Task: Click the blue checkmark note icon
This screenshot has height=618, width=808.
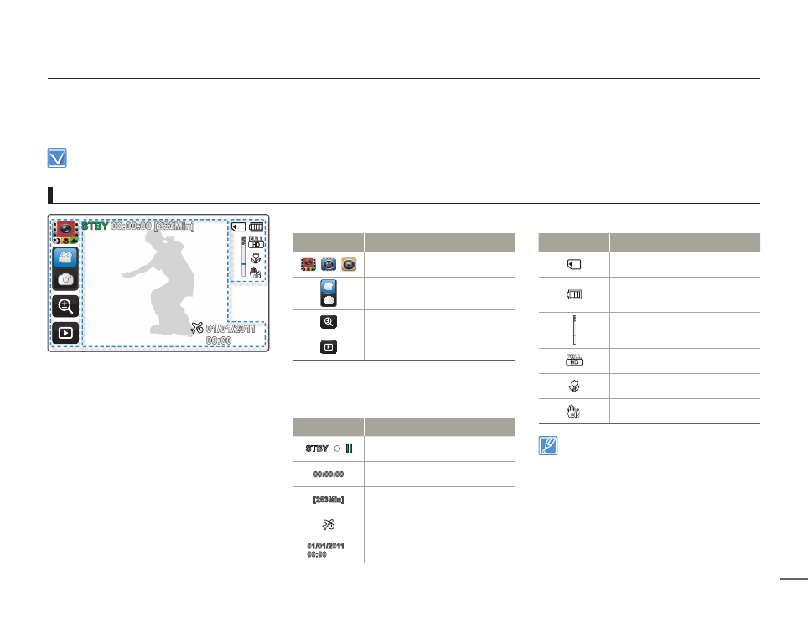Action: pos(56,158)
